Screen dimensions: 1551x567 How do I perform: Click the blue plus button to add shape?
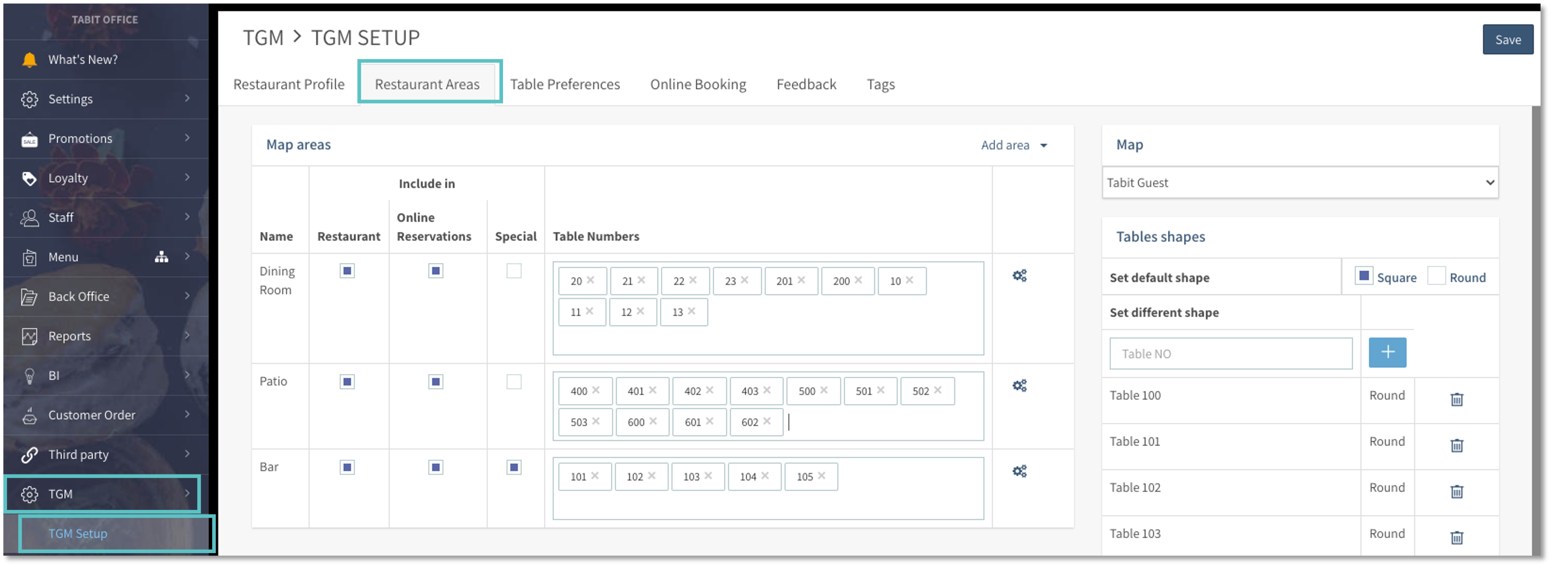pos(1387,352)
